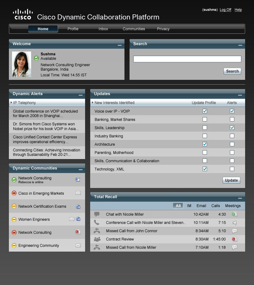The height and width of the screenshot is (285, 254).
Task: Open the Inbox tab
Action: coord(103,29)
